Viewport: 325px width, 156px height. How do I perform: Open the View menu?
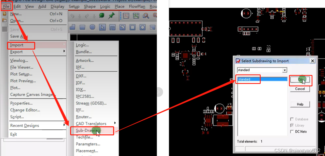pyautogui.click(x=29, y=6)
